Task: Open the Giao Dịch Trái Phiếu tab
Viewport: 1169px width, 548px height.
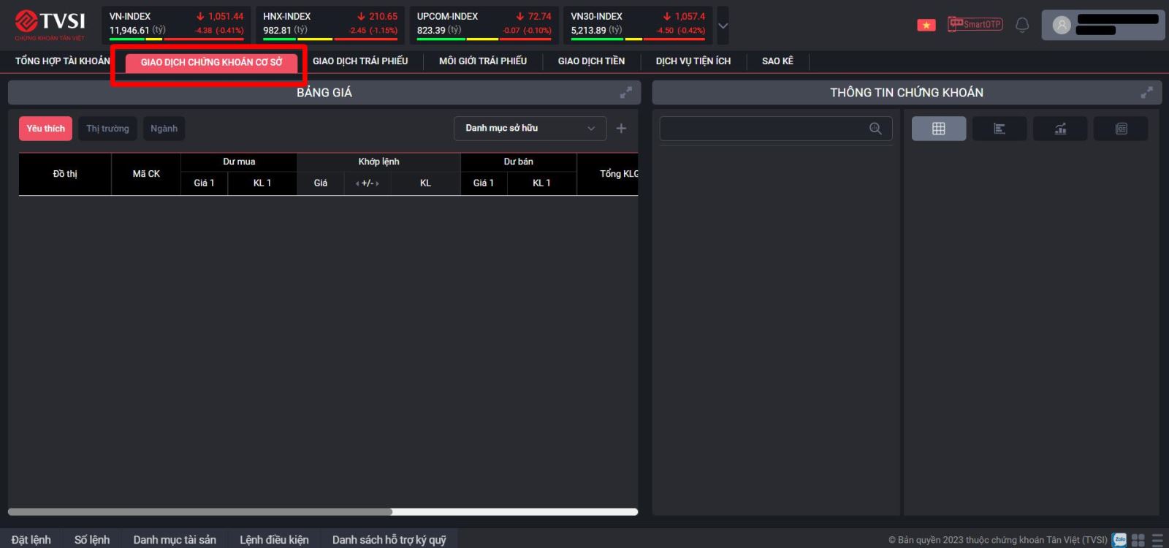Action: point(360,61)
